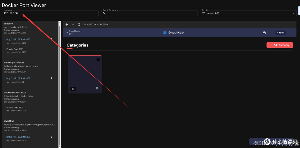Click image name hollowpnt/docker-port-viewer:latest

21,66
